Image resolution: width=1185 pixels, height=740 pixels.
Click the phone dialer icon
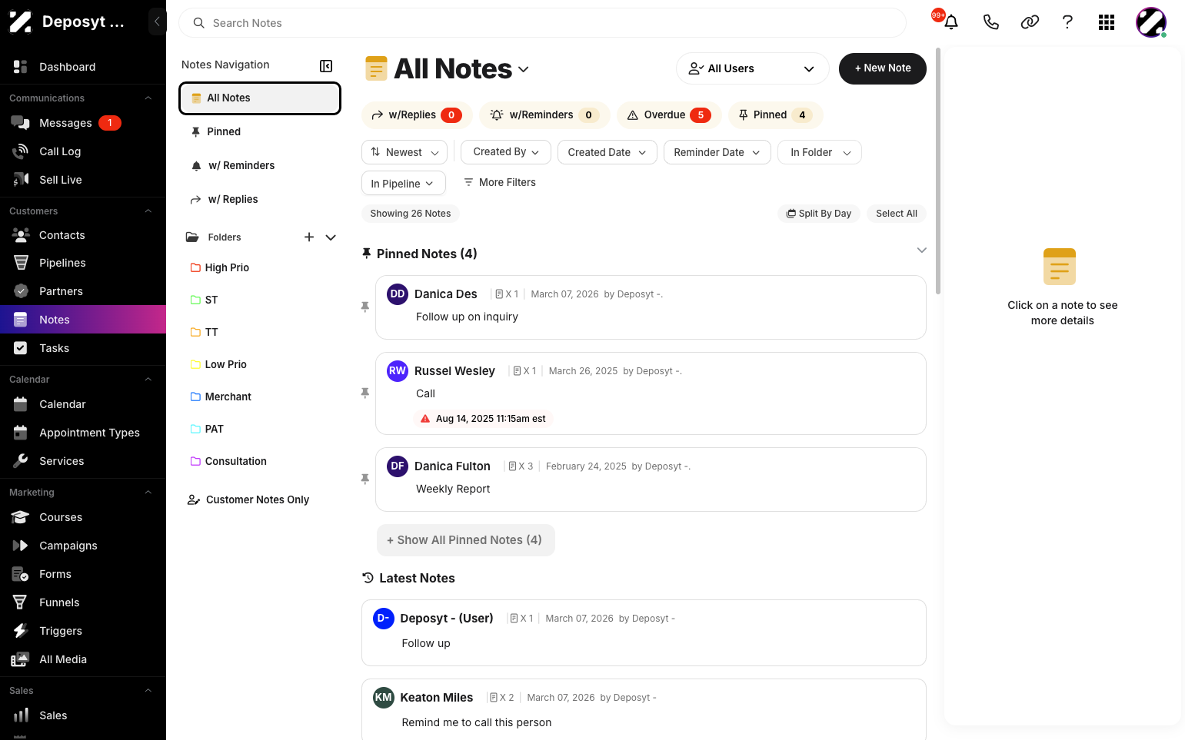(x=990, y=22)
